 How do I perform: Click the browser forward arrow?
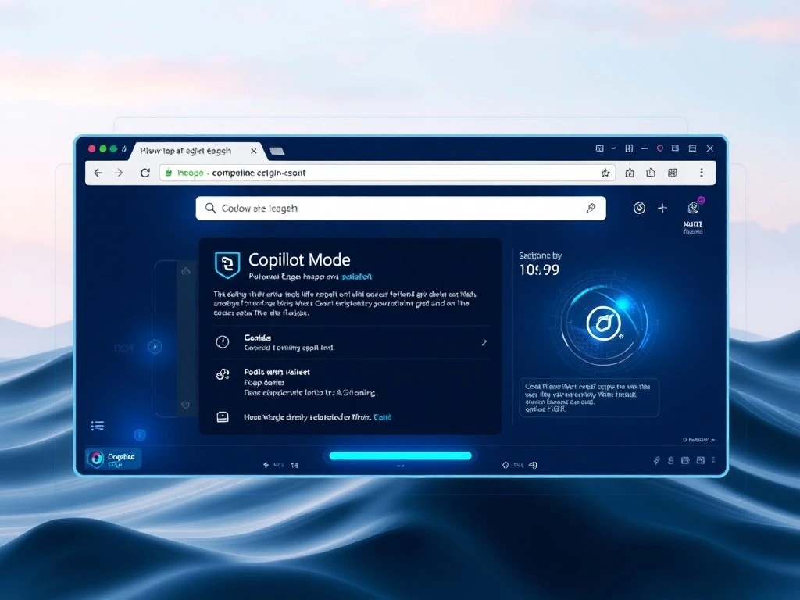[x=119, y=173]
